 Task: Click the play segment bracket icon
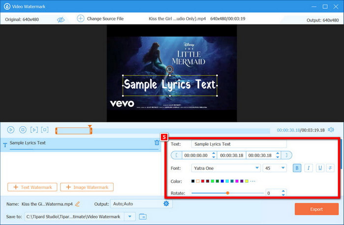click(34, 130)
